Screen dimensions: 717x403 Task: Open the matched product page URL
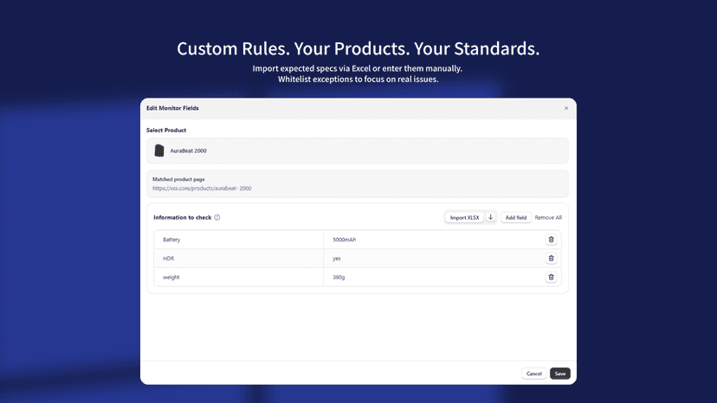(x=202, y=189)
